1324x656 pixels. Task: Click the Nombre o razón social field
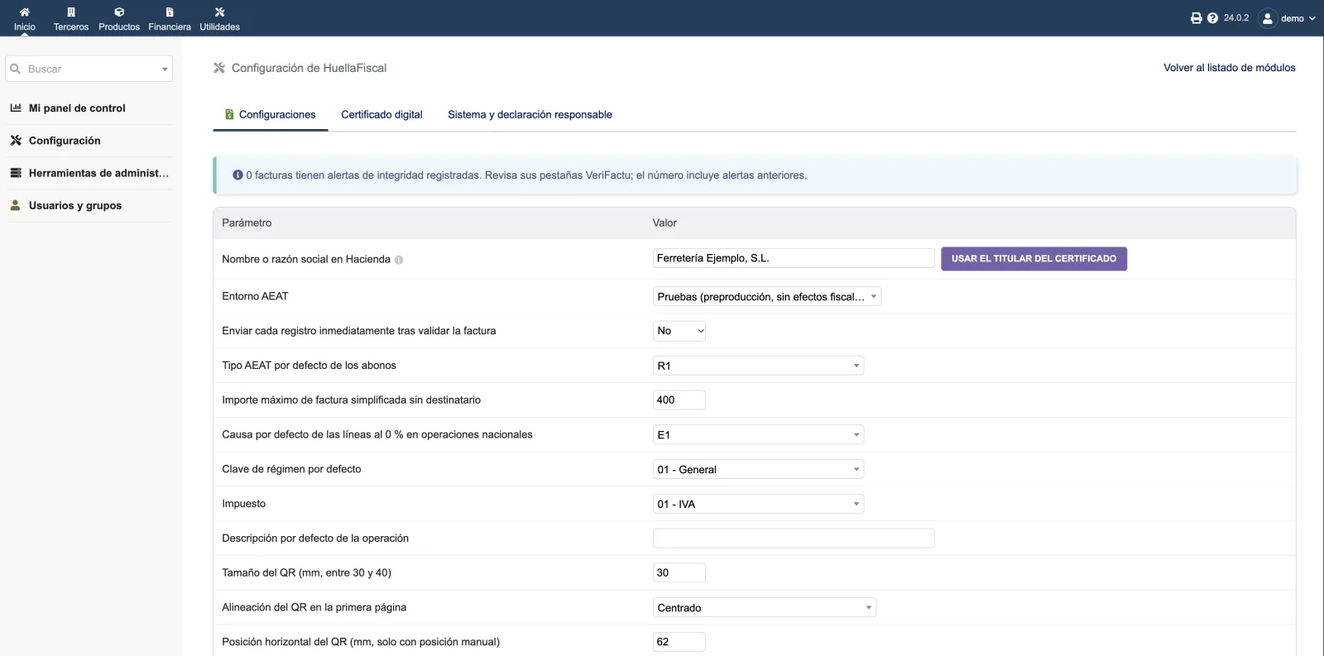point(794,258)
